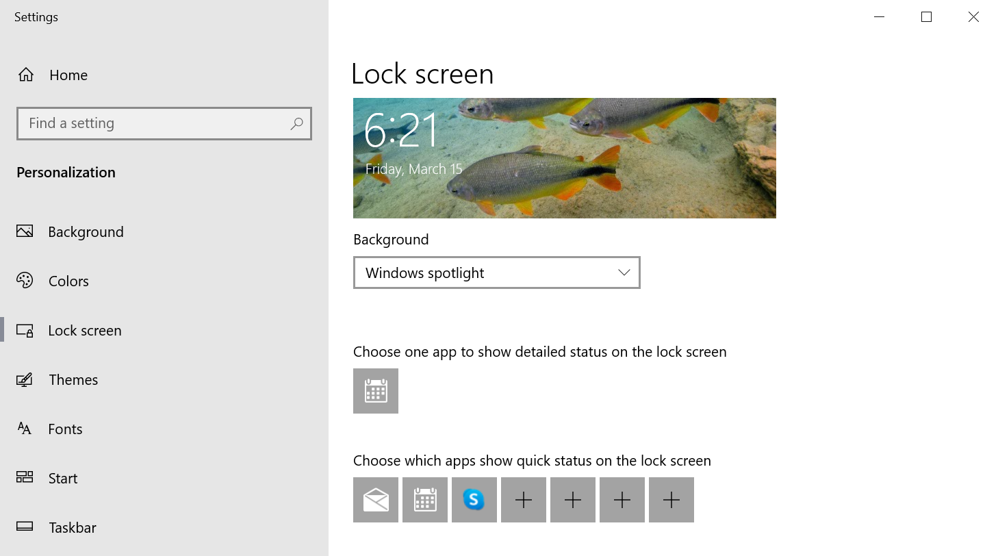Select the Mail quick status icon

[x=375, y=500]
